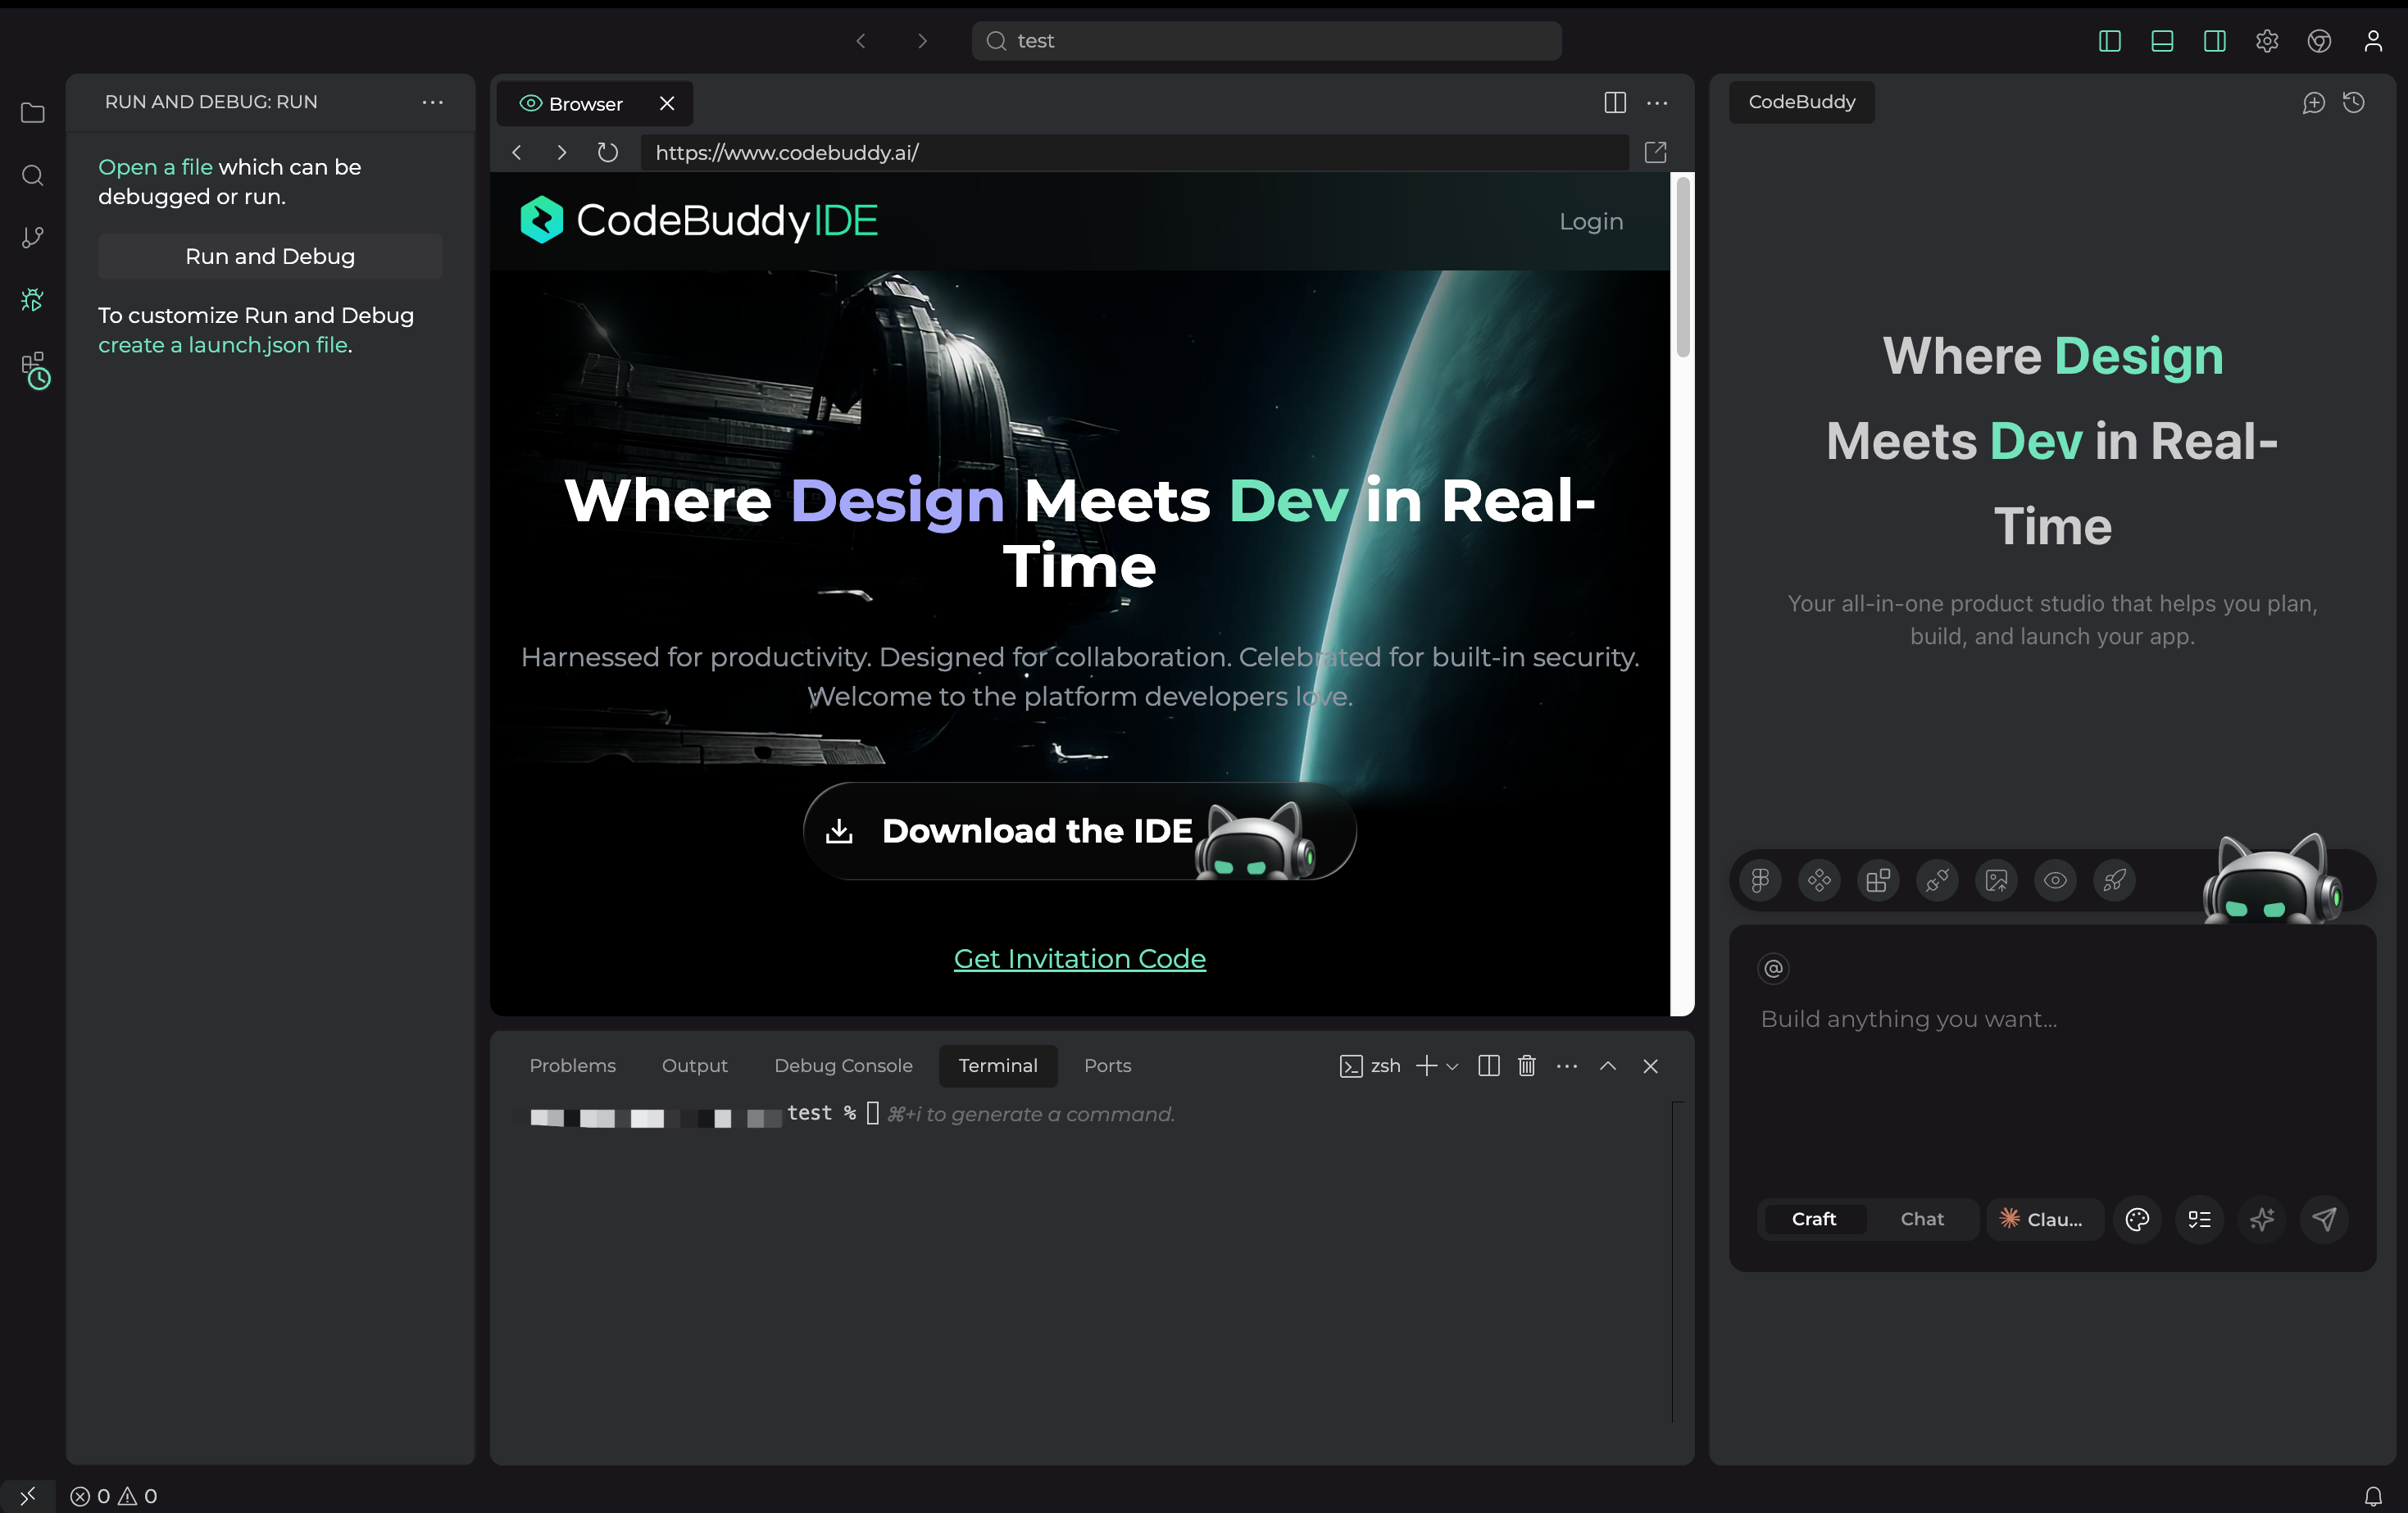Click the remote connection icon in status bar
The image size is (2408, 1513).
point(27,1496)
